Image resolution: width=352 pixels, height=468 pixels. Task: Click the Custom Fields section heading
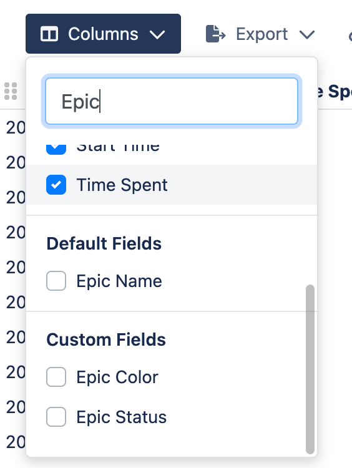click(x=106, y=339)
